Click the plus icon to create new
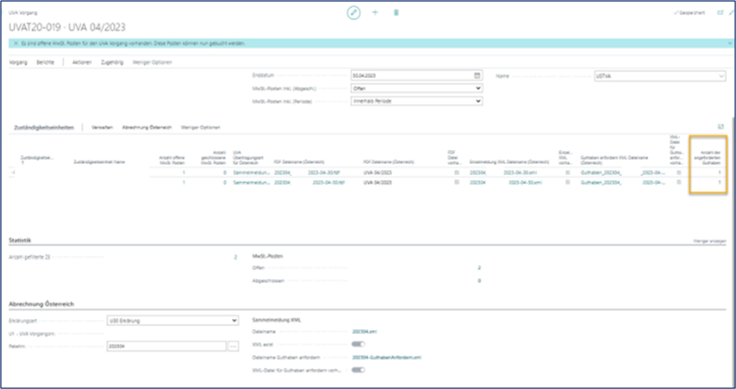Image resolution: width=736 pixels, height=389 pixels. pos(375,13)
